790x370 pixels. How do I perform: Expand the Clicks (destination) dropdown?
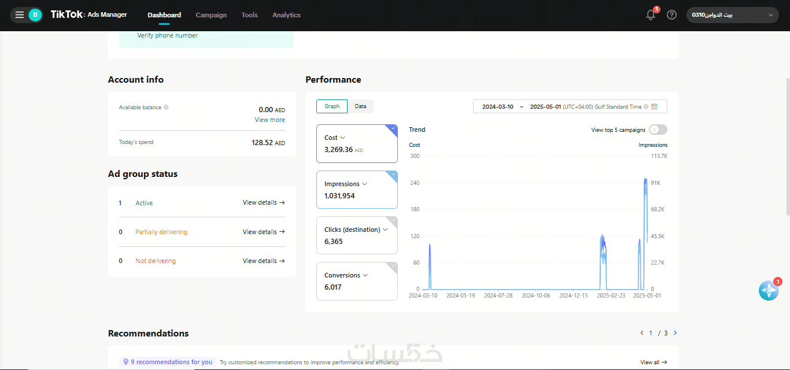pos(385,230)
